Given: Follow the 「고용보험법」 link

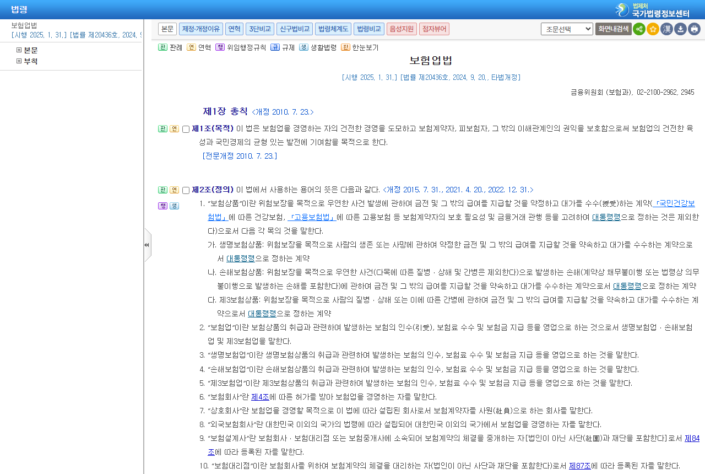Looking at the screenshot, I should coord(312,217).
